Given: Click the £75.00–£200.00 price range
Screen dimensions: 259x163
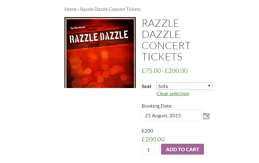Looking at the screenshot, I should [165, 71].
